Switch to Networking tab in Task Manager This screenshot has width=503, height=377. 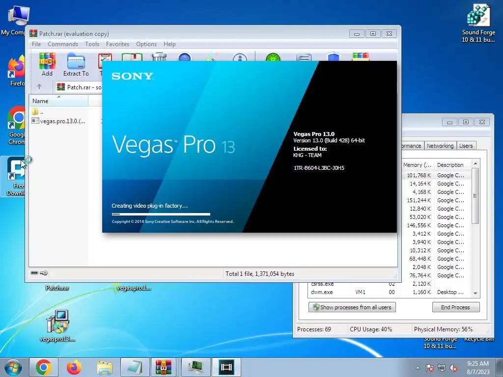point(440,146)
